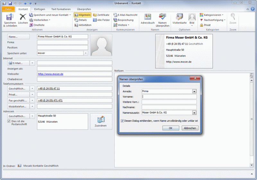Switch to Kontakt tab

[x=23, y=9]
